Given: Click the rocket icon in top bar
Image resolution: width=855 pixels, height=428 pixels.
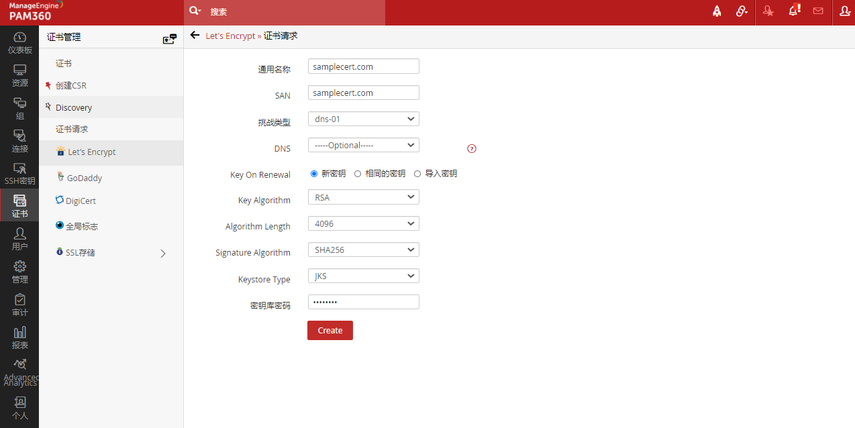Looking at the screenshot, I should click(x=717, y=11).
